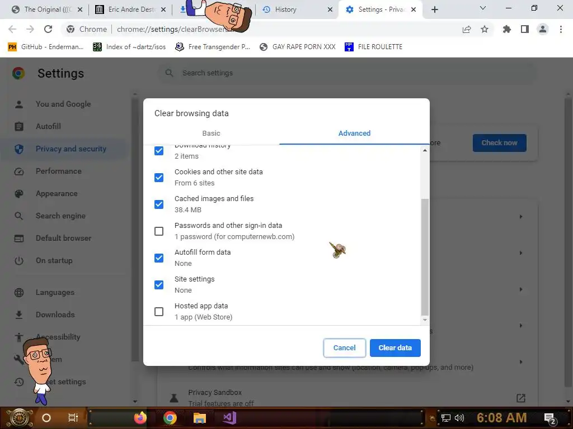
Task: Open Firefox from the taskbar
Action: point(140,418)
